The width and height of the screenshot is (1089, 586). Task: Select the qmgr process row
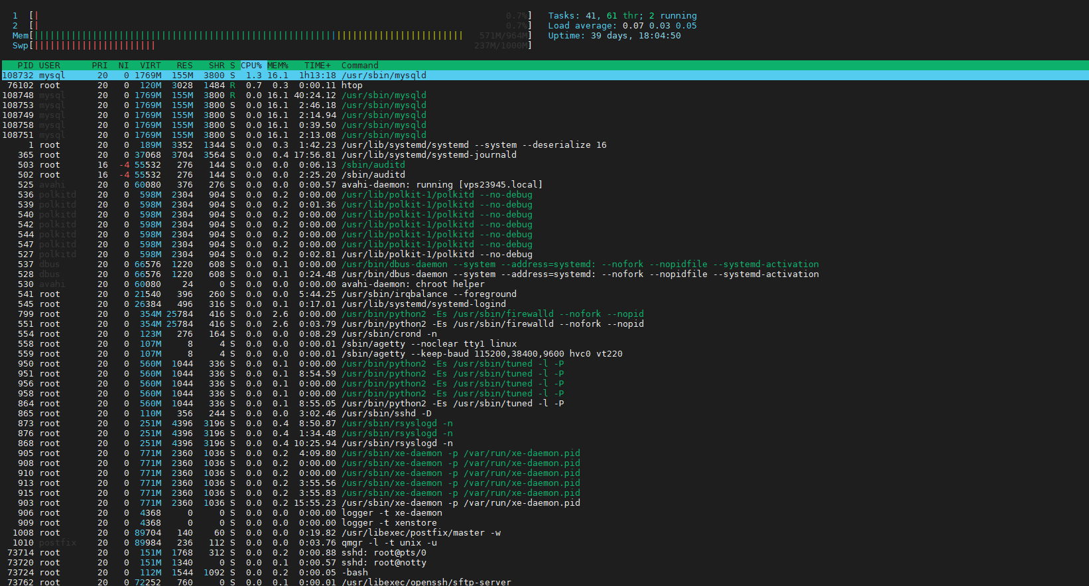click(x=544, y=543)
